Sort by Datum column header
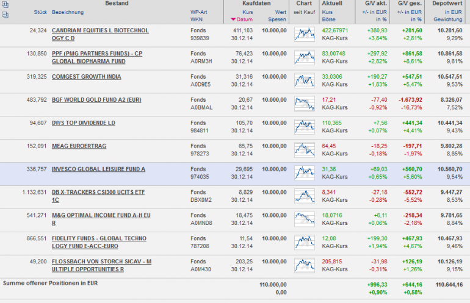The image size is (470, 303). (x=242, y=20)
